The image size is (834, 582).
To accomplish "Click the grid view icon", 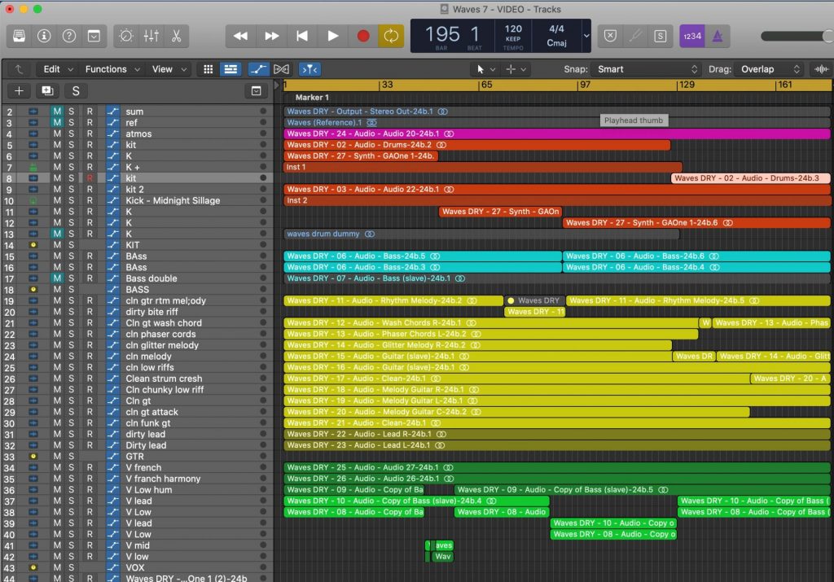I will pos(208,69).
